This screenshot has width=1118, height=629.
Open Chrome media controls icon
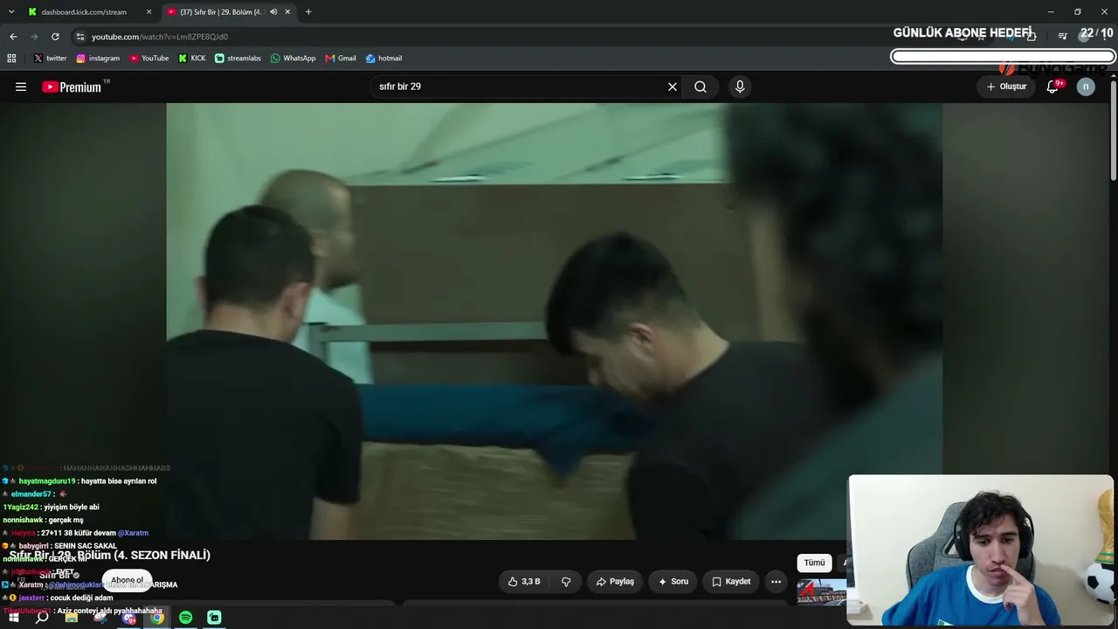point(1062,36)
